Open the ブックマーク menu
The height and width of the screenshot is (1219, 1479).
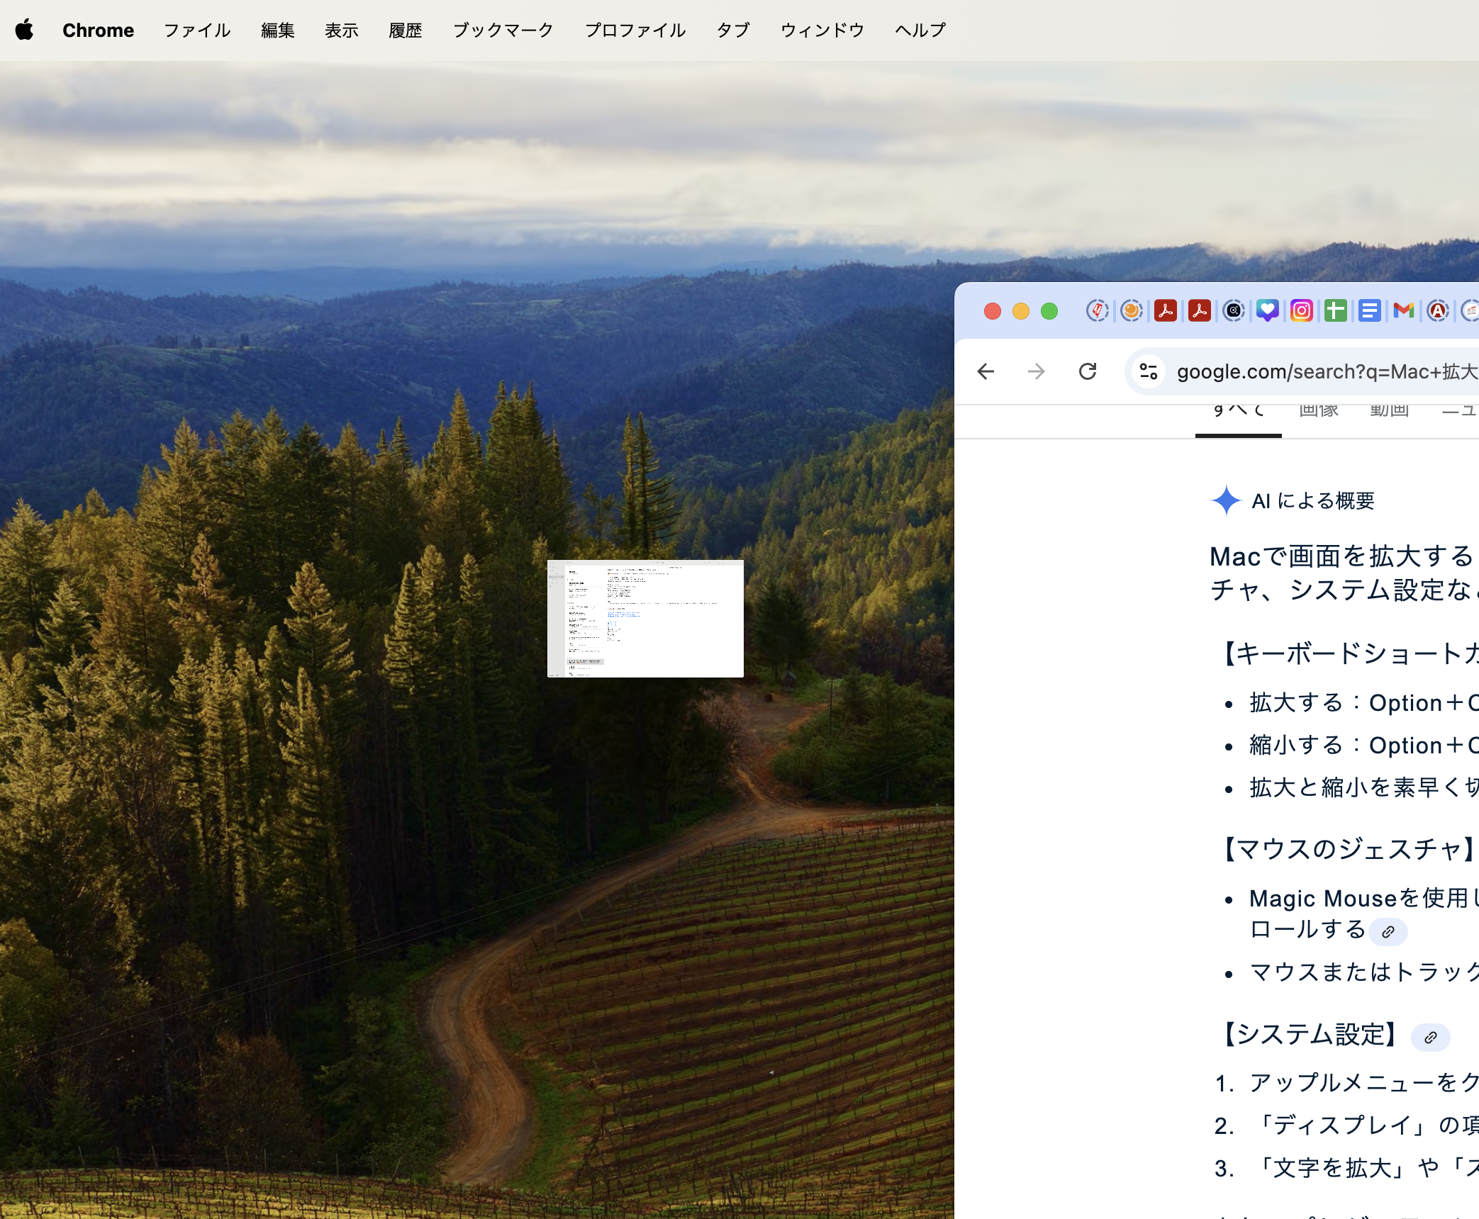[503, 30]
